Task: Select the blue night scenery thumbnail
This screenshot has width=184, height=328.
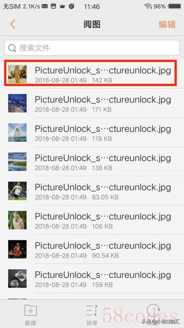Action: click(x=17, y=103)
